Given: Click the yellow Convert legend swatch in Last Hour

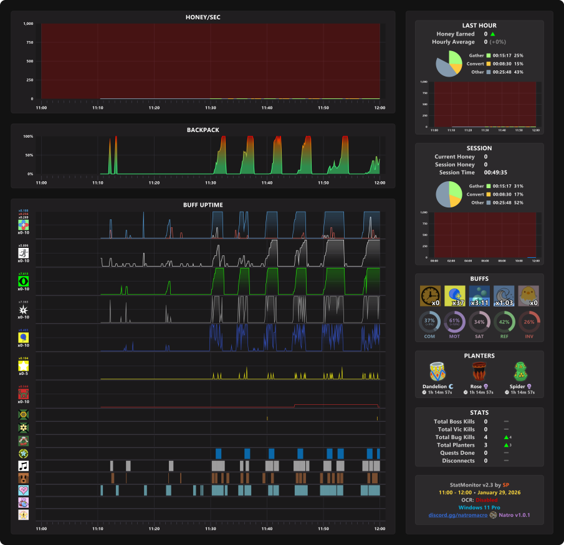Looking at the screenshot, I should [x=489, y=64].
